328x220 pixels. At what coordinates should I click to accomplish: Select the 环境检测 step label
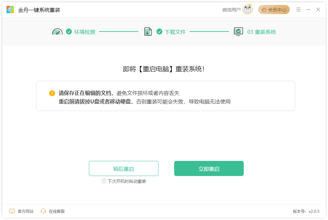[x=85, y=32]
